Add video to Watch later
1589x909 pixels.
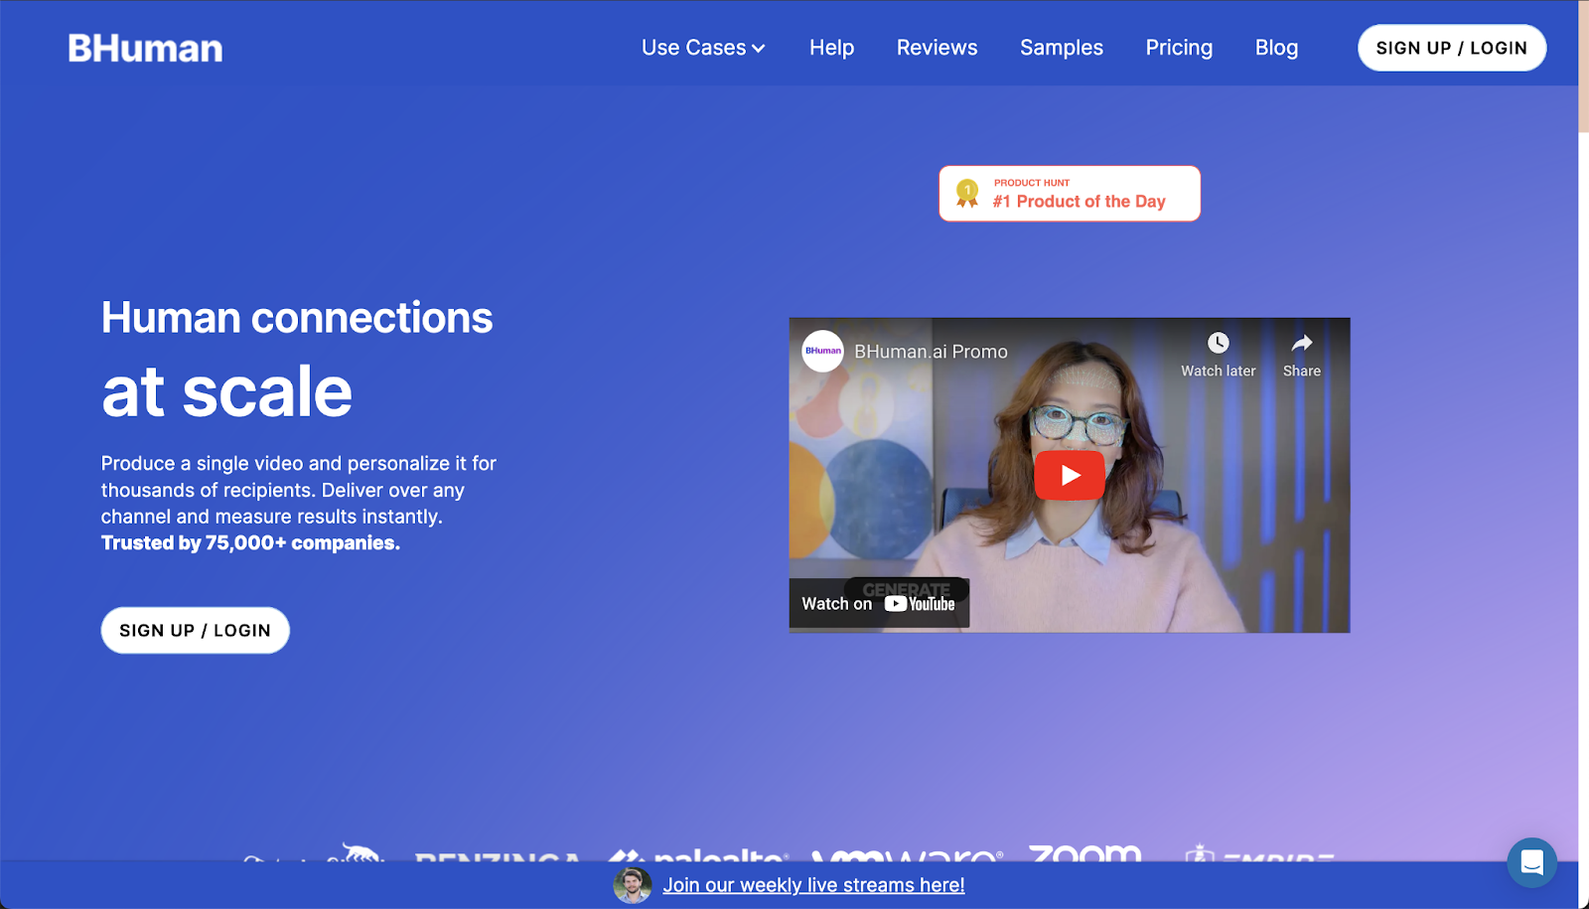[x=1219, y=355]
